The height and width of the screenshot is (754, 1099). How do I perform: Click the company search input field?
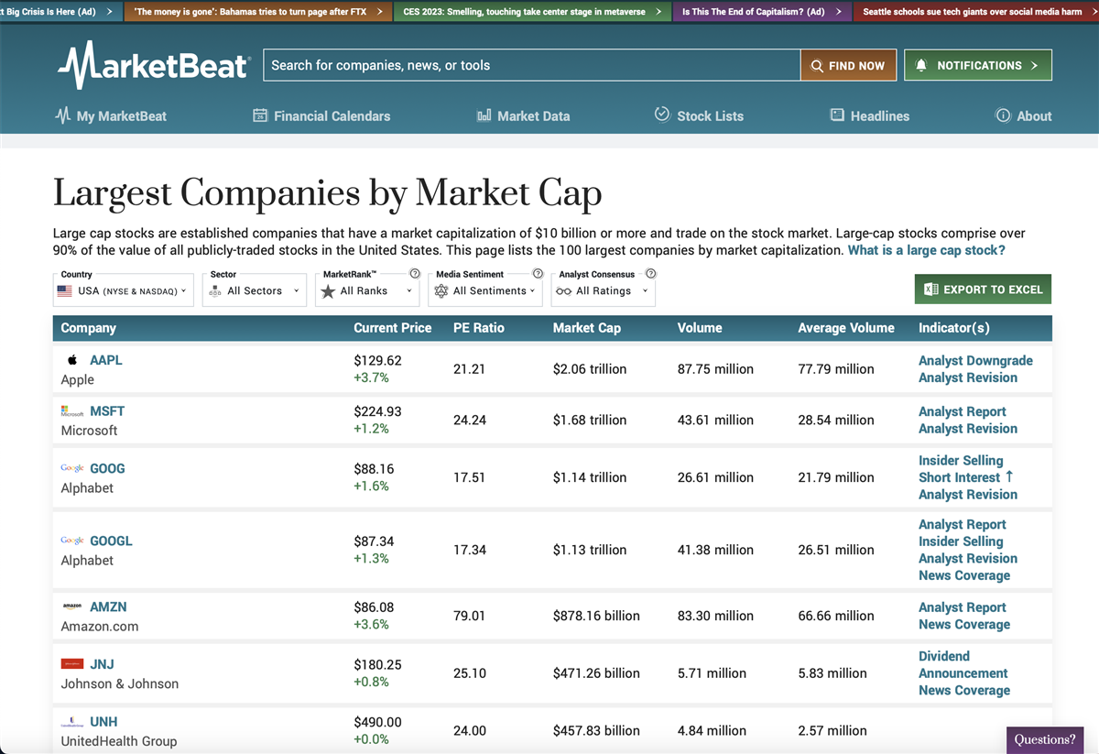pyautogui.click(x=531, y=65)
